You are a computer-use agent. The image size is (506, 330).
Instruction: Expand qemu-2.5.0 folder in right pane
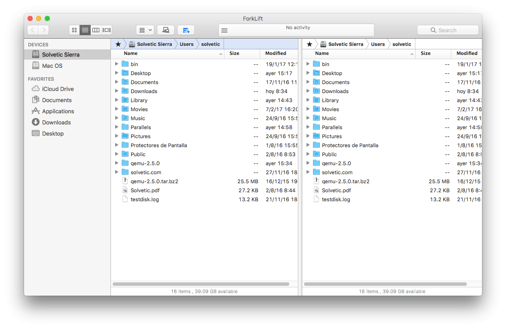(308, 163)
